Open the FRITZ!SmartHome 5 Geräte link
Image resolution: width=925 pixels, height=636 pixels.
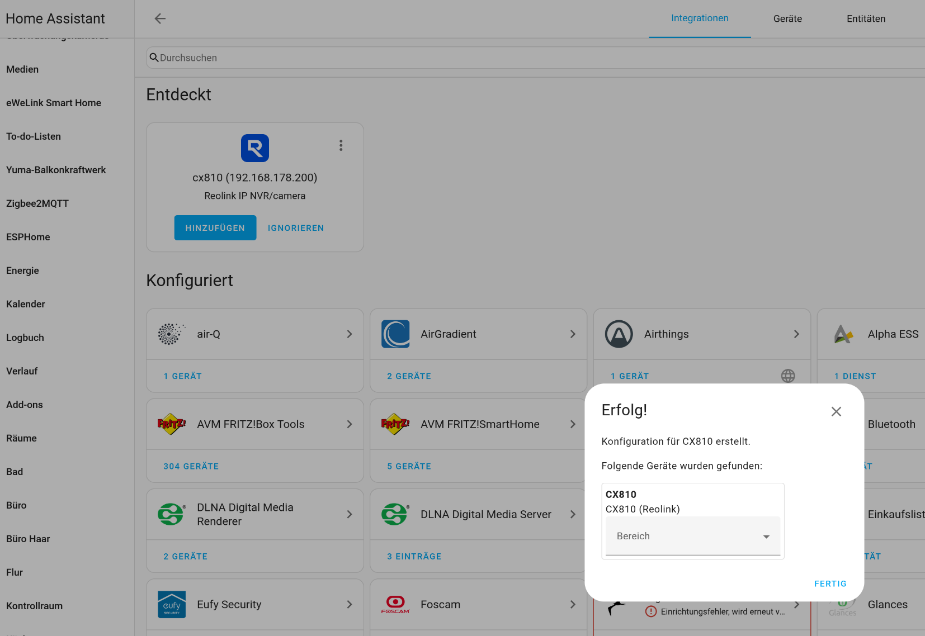pyautogui.click(x=409, y=466)
